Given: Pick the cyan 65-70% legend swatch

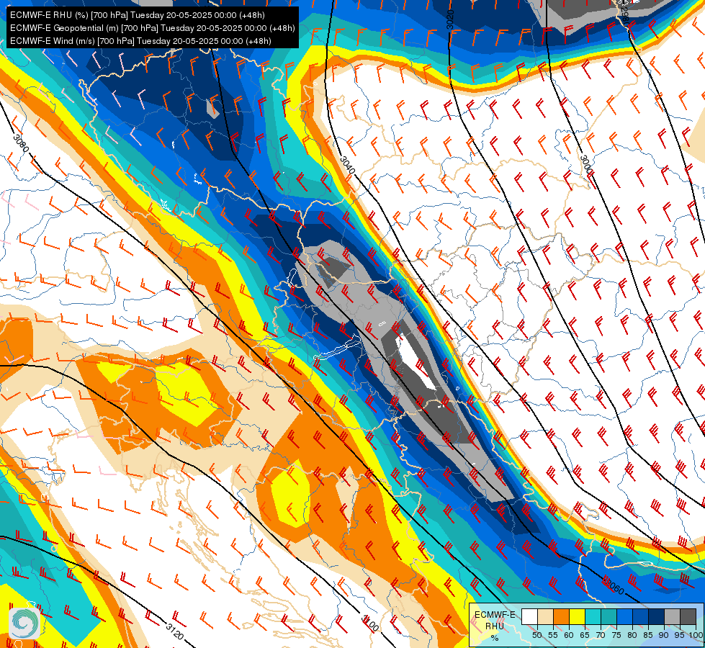Looking at the screenshot, I should [593, 617].
